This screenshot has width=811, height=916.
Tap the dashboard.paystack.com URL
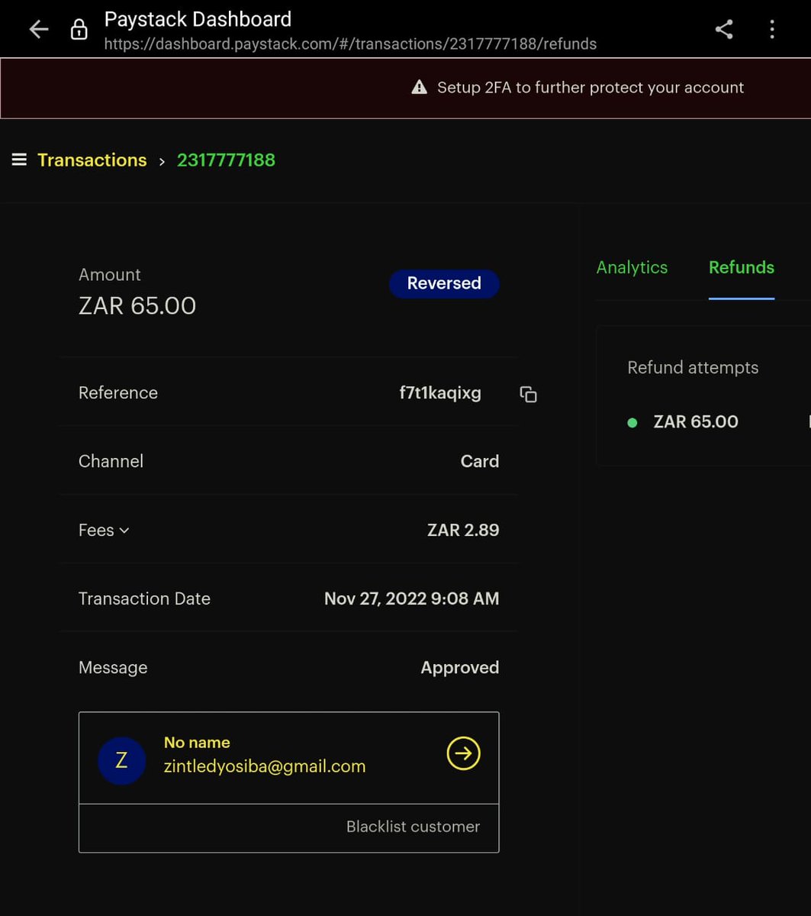pyautogui.click(x=350, y=44)
